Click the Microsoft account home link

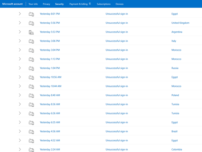pyautogui.click(x=12, y=4)
